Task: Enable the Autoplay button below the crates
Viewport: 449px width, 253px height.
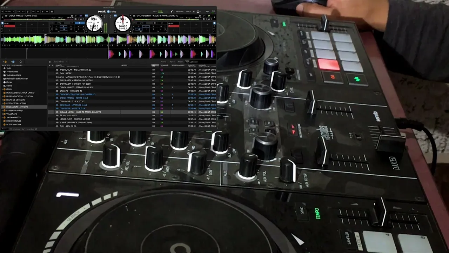Action: coord(5,129)
